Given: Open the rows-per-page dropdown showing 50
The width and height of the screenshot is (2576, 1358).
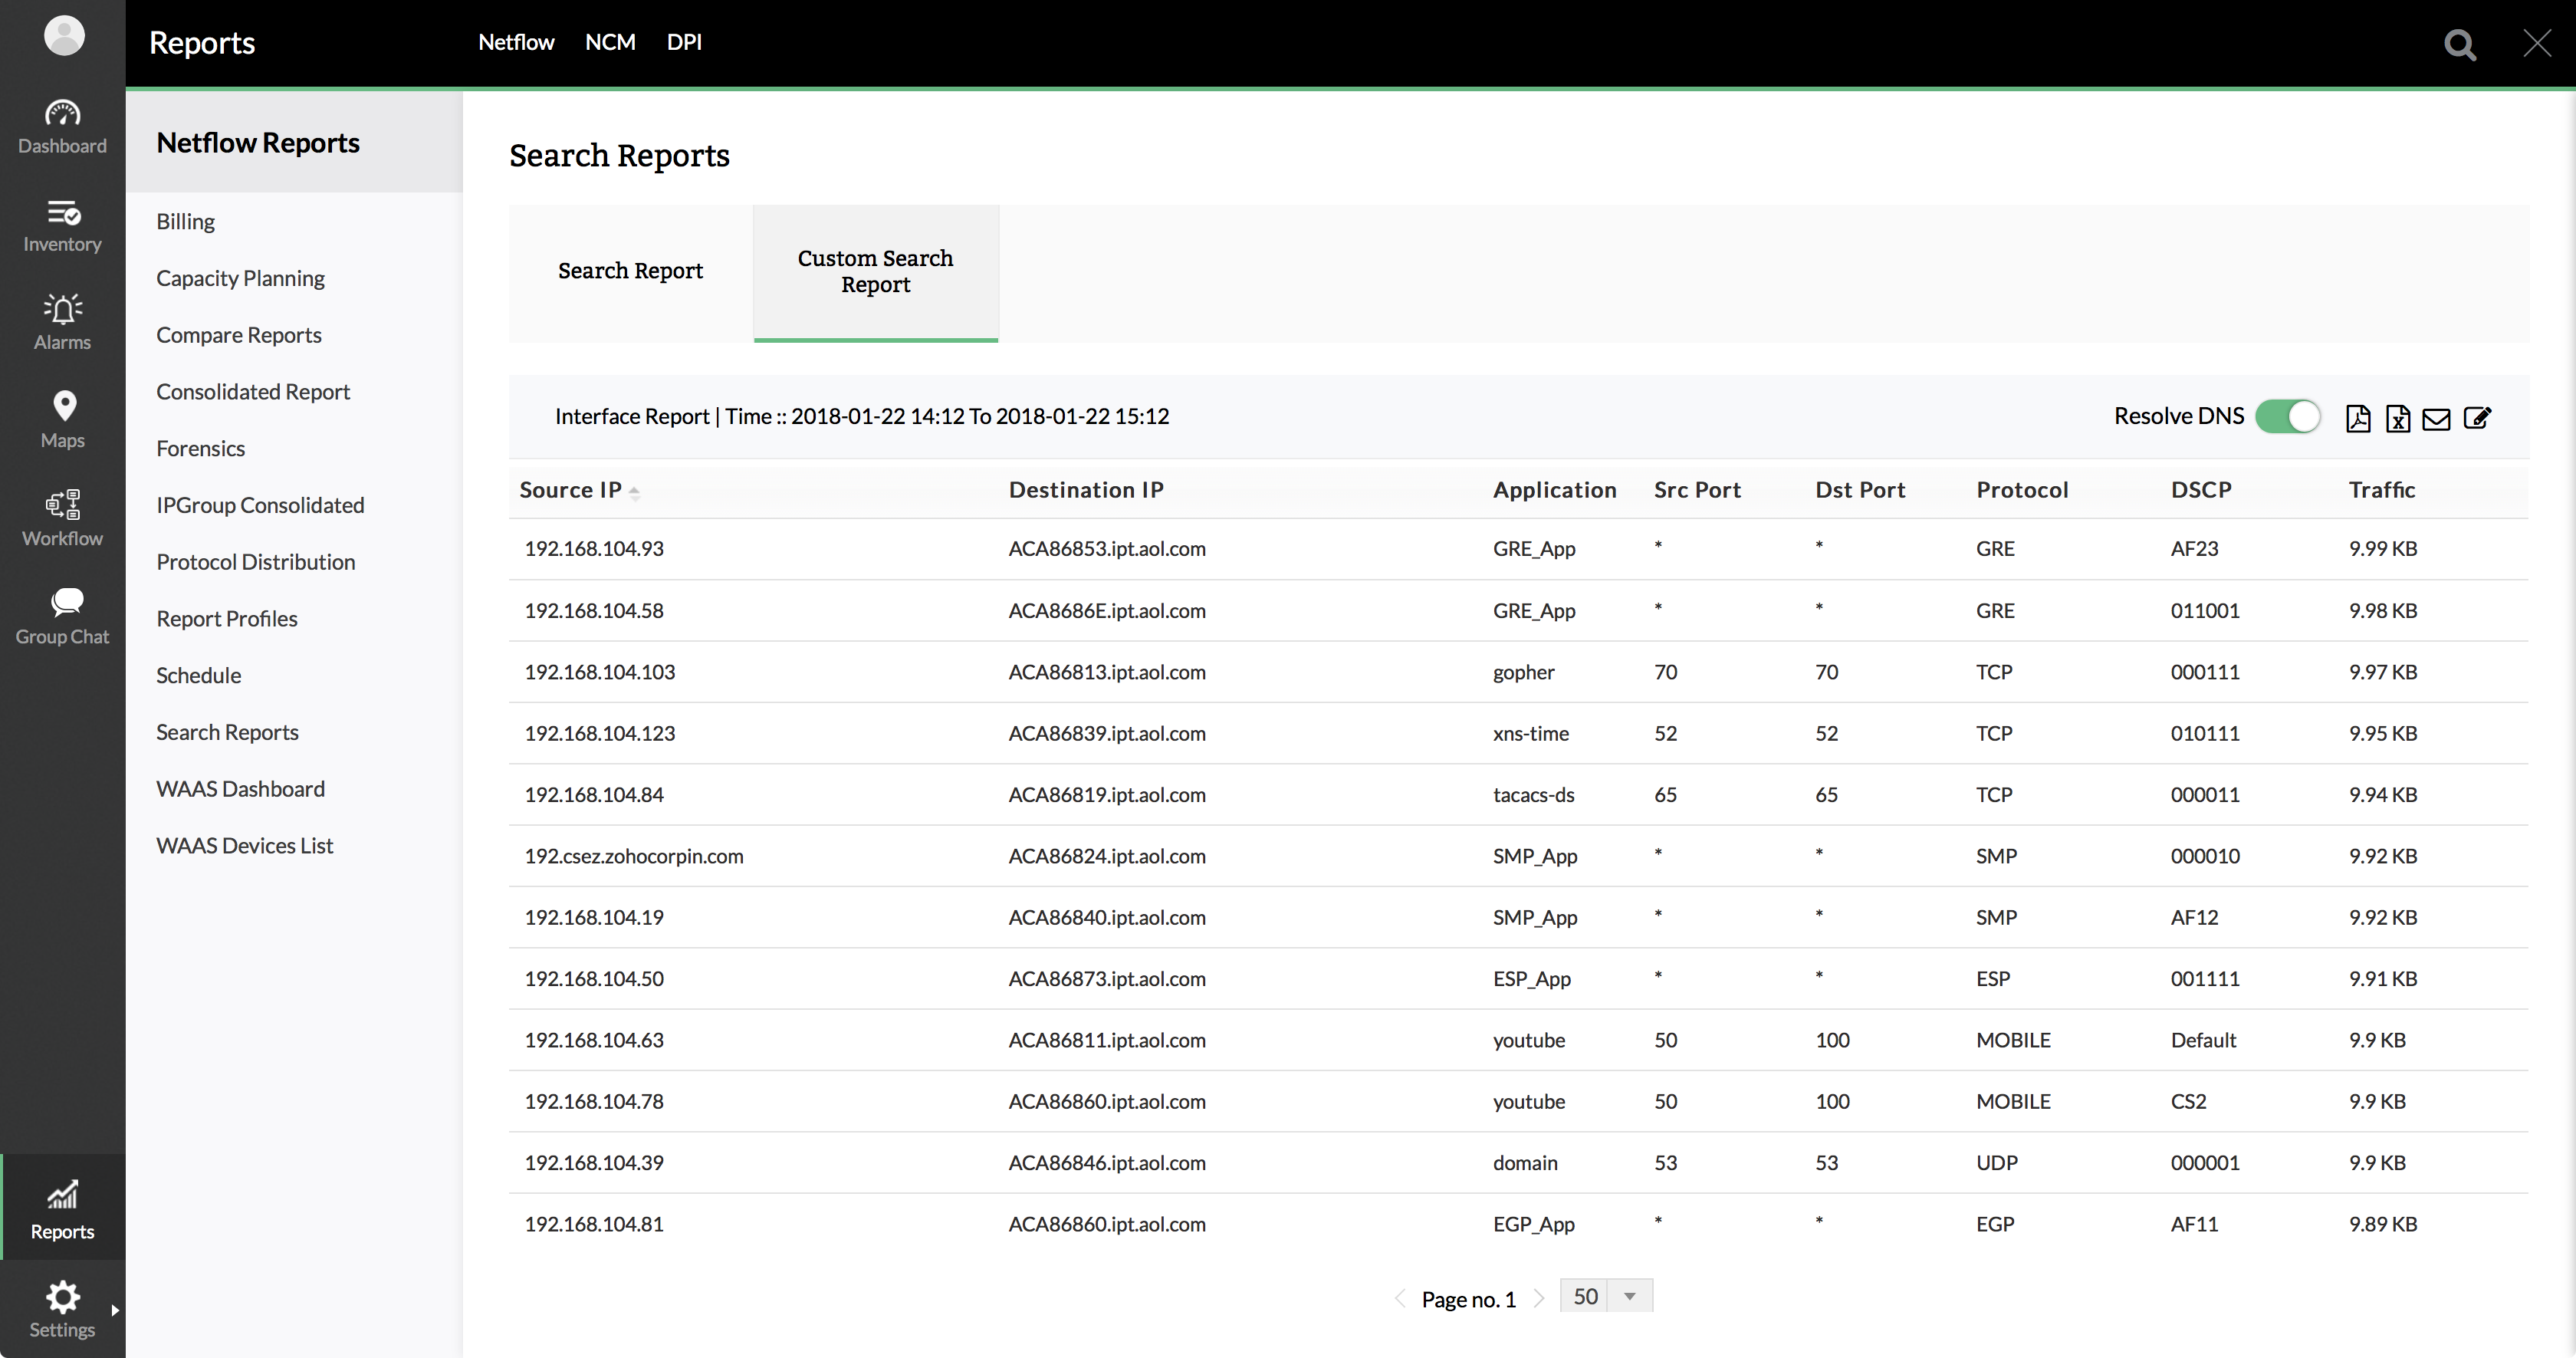Looking at the screenshot, I should click(1606, 1296).
